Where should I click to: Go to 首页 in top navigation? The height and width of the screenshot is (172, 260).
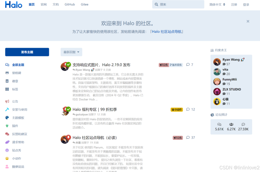tap(32, 4)
